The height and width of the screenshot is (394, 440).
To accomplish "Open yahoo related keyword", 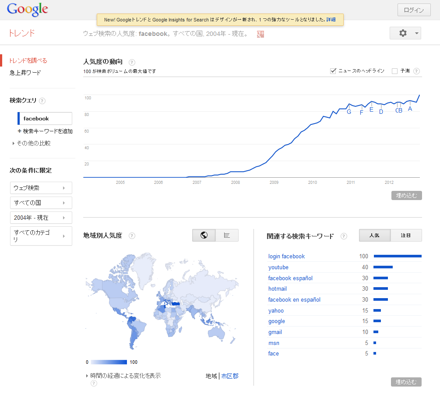I will 276,311.
